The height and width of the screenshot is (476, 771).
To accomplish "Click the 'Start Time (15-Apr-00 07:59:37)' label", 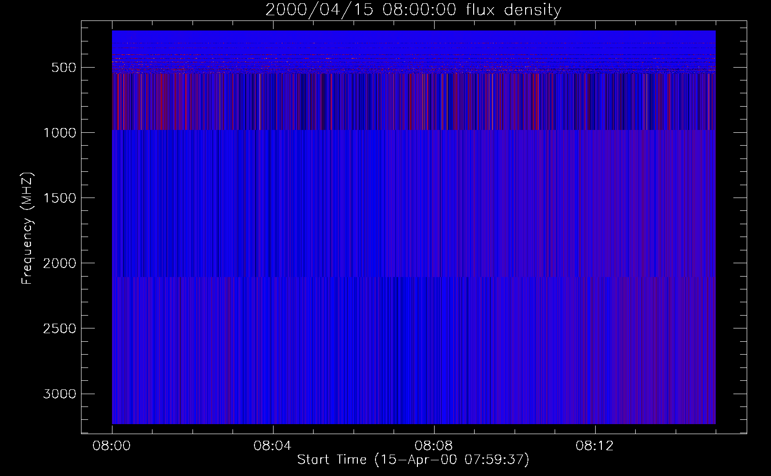I will pyautogui.click(x=413, y=460).
